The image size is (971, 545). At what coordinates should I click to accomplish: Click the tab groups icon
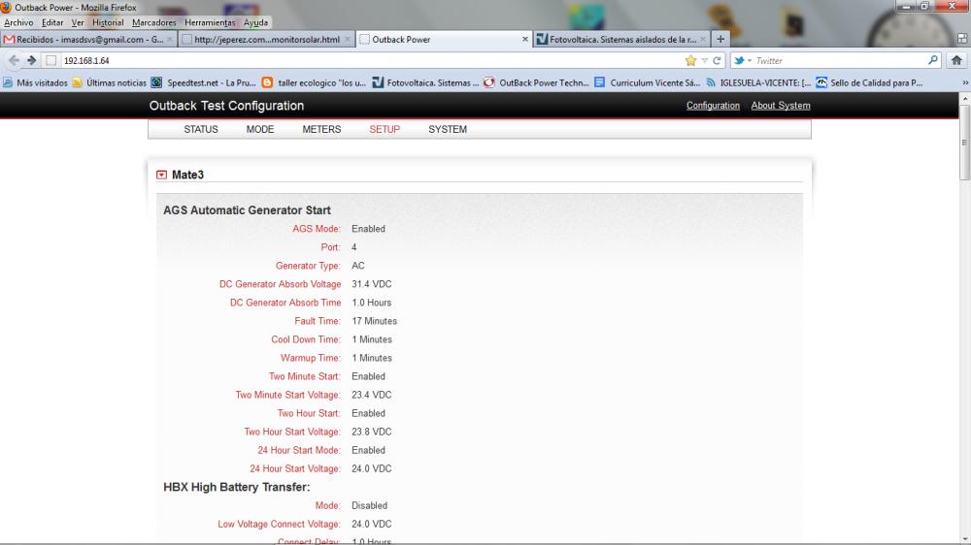(961, 39)
